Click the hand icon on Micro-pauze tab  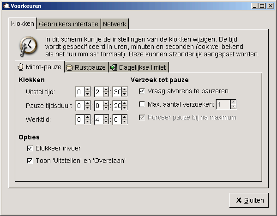point(20,67)
